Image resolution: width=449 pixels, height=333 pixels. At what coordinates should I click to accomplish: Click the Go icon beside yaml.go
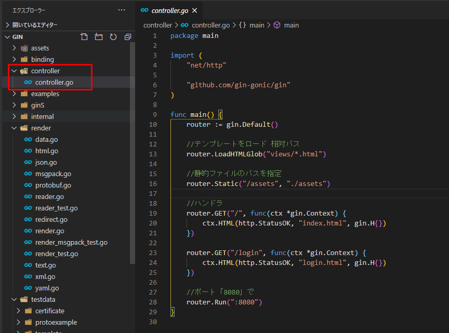[x=28, y=288]
